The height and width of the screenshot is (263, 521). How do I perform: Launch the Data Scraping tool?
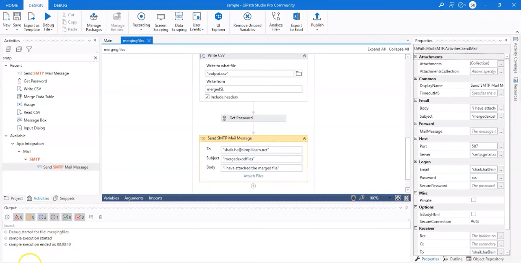(x=179, y=20)
